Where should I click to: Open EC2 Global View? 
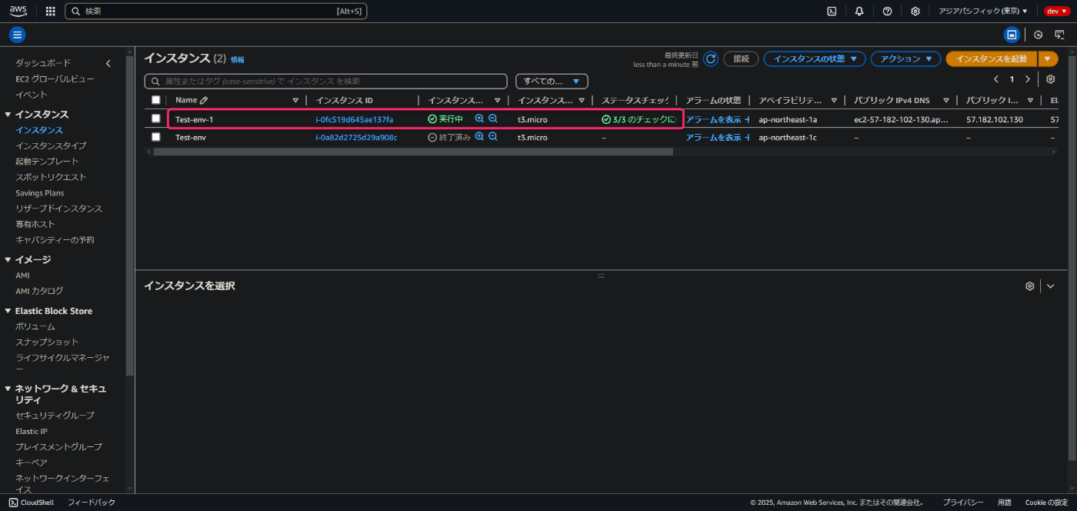(55, 78)
